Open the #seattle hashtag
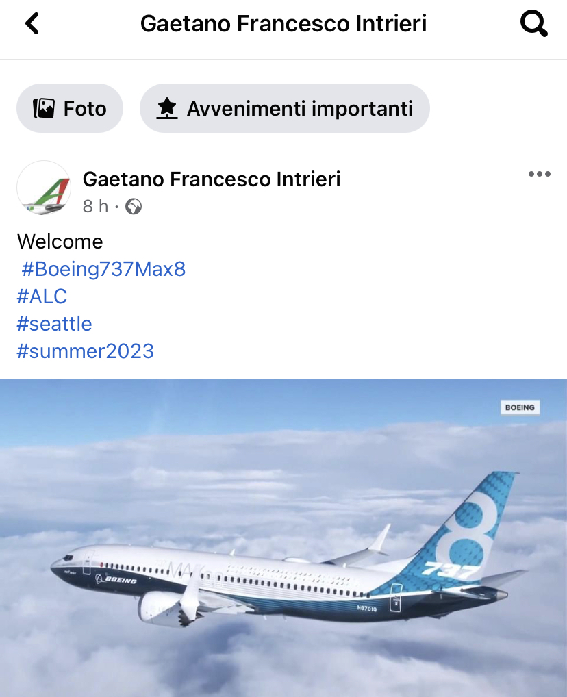The image size is (567, 697). 54,324
